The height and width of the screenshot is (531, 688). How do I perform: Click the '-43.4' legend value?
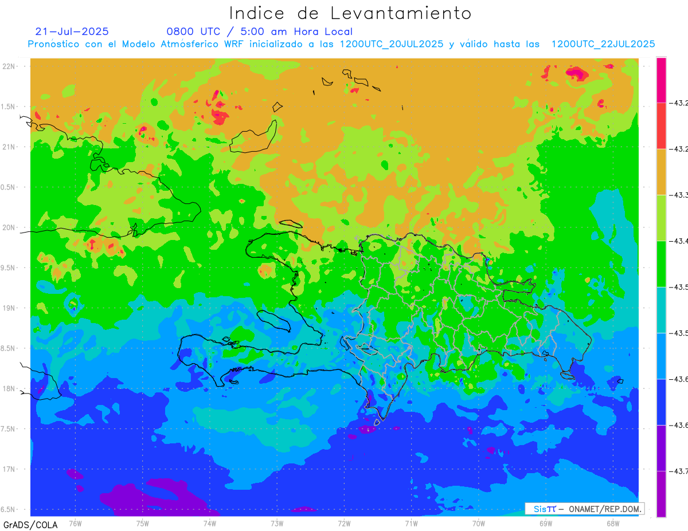pos(679,241)
